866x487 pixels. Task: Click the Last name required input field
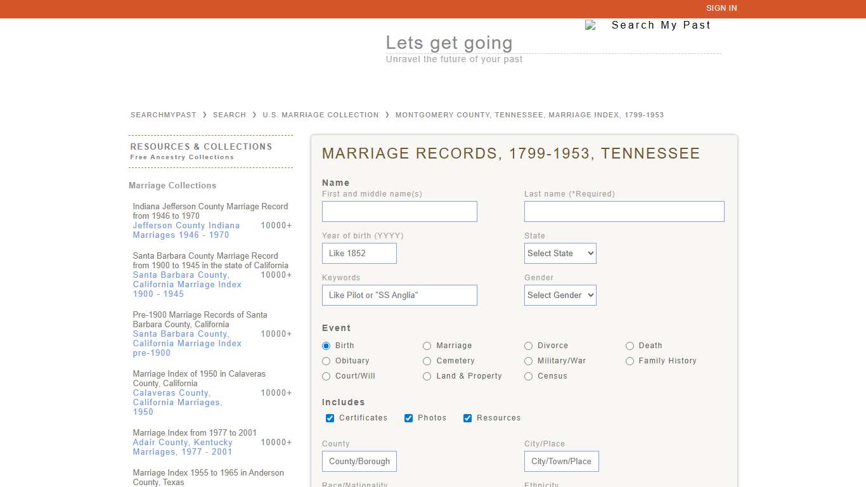[624, 211]
